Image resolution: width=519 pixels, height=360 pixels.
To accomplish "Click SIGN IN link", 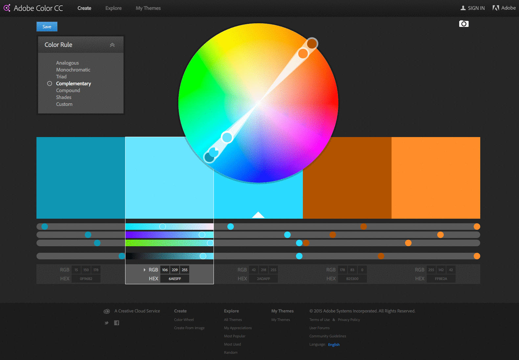I will pos(476,8).
